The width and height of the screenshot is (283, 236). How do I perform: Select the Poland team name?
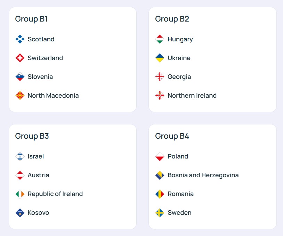[178, 156]
